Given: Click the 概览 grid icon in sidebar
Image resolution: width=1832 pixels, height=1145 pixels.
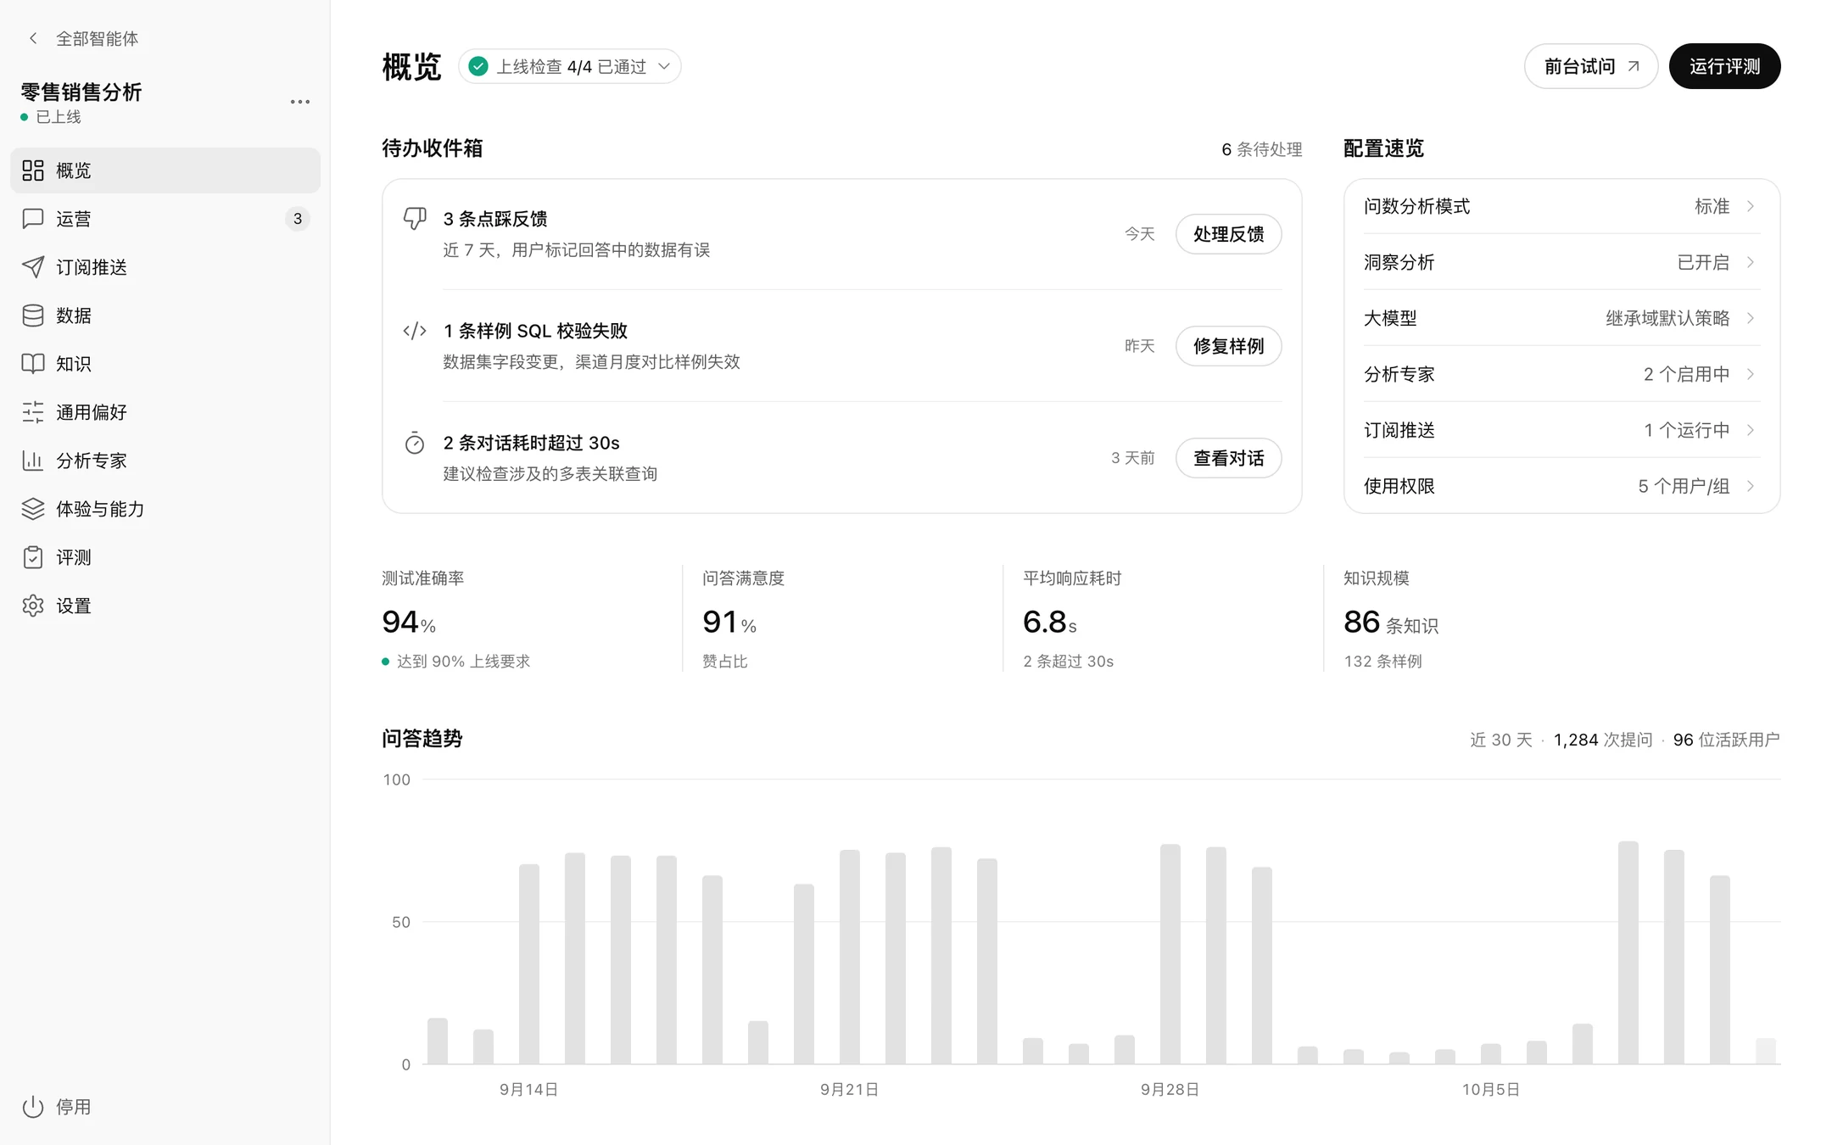Looking at the screenshot, I should [x=33, y=170].
